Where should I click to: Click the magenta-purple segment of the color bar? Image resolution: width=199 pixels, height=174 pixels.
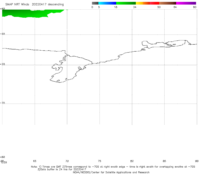coord(186,3)
